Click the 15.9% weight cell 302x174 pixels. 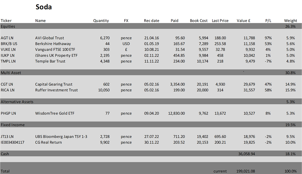point(290,90)
